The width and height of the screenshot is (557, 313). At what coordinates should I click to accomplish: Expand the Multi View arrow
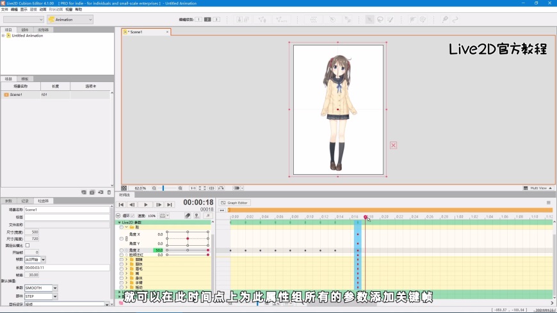pos(551,188)
